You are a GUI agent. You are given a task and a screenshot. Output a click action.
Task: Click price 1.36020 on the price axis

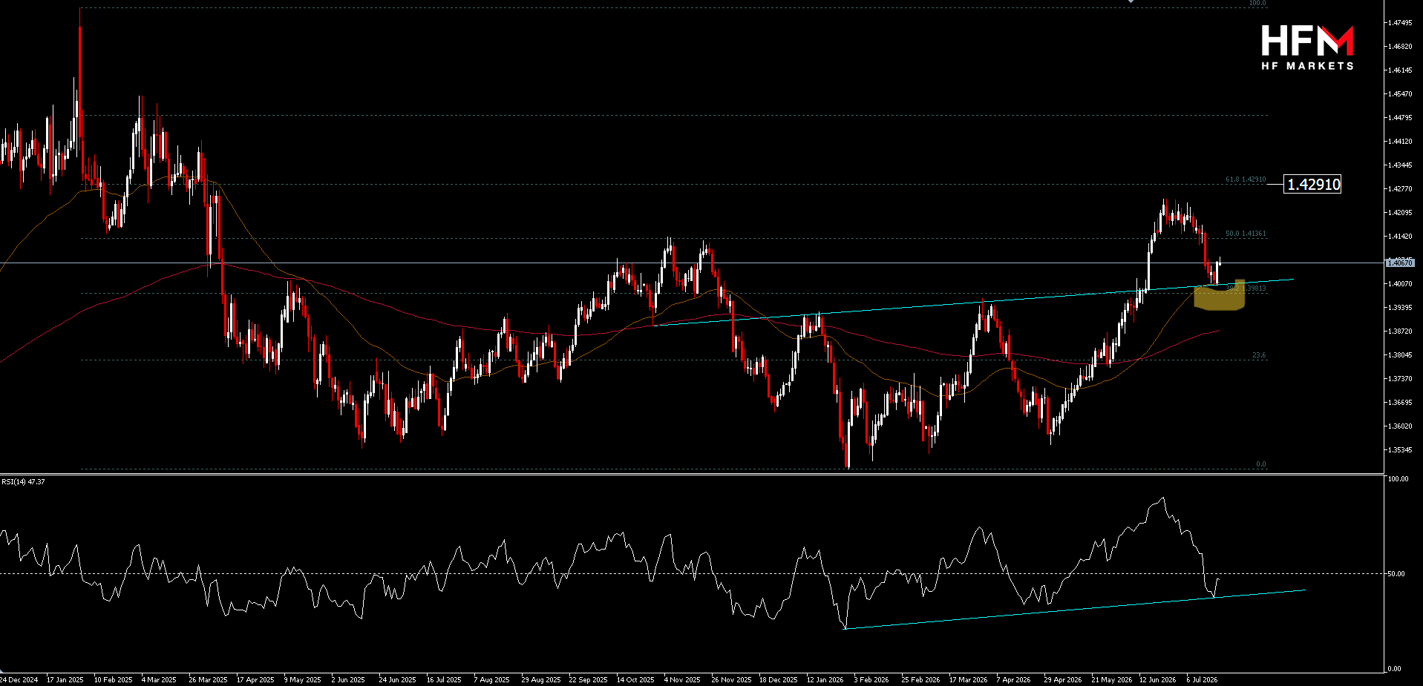click(1400, 426)
